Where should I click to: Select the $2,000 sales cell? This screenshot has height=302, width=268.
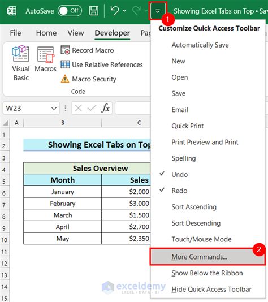[126, 192]
